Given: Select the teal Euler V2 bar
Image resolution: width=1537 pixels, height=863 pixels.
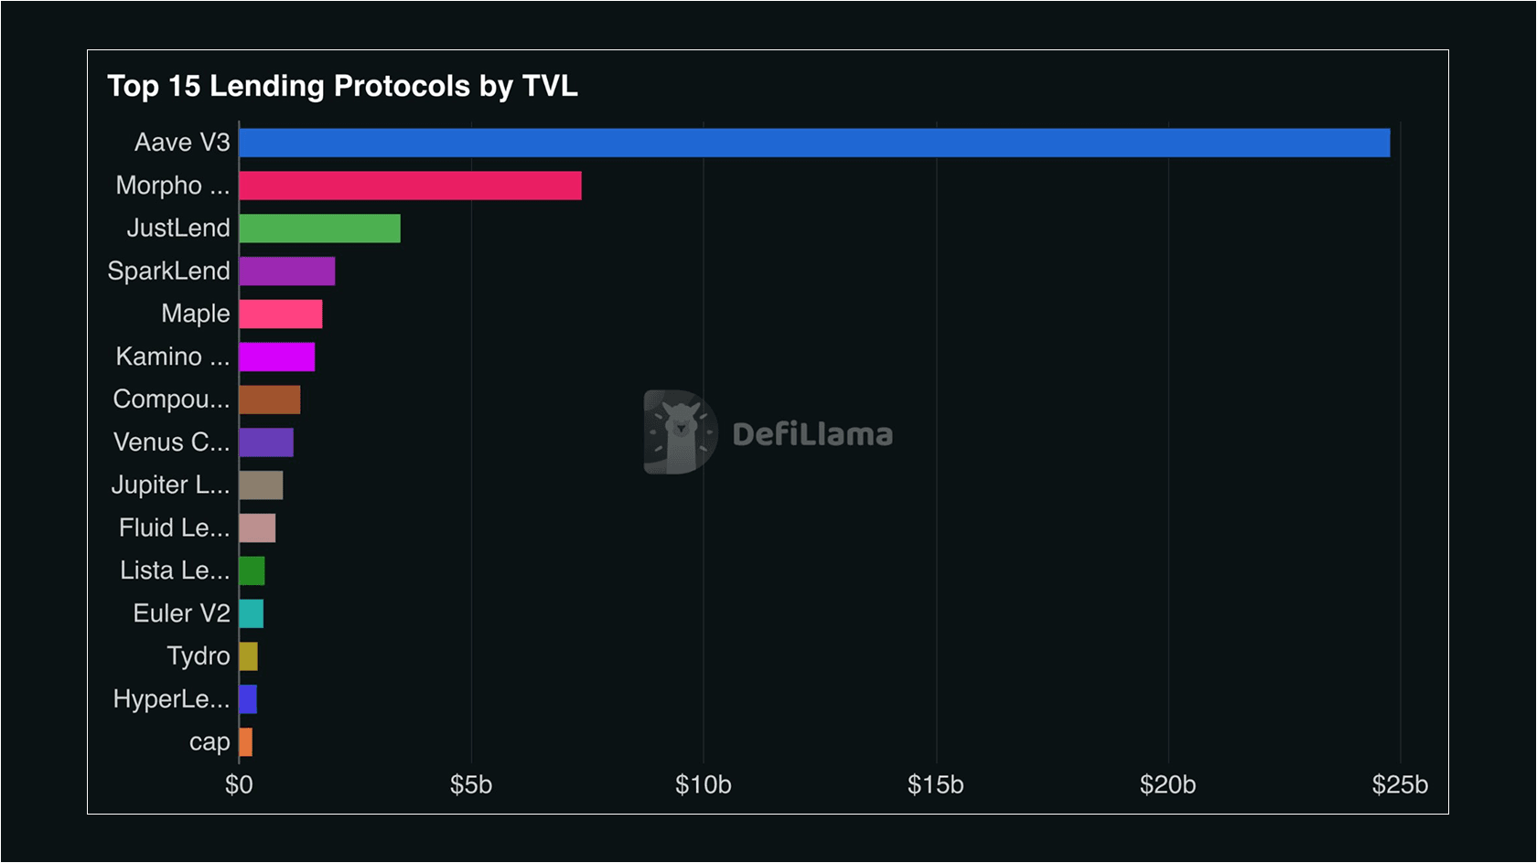Looking at the screenshot, I should tap(251, 613).
